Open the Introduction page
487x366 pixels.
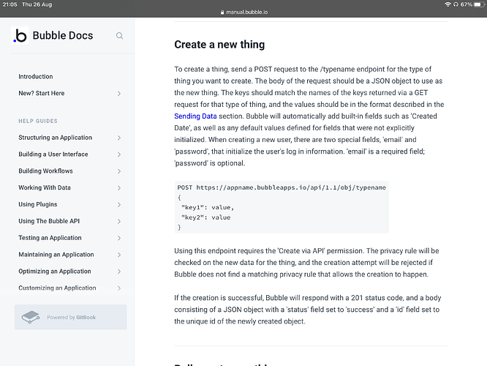point(36,77)
